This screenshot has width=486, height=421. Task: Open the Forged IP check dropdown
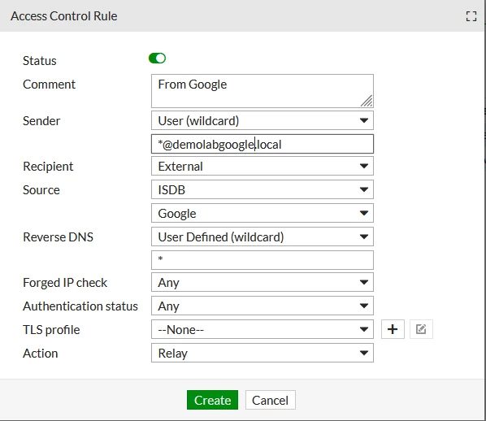(x=263, y=282)
